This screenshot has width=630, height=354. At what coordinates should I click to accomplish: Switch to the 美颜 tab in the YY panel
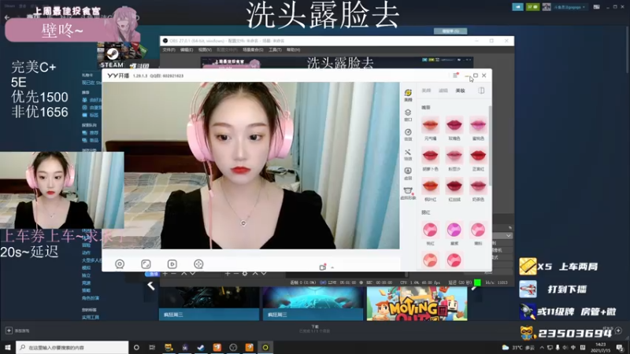click(426, 90)
